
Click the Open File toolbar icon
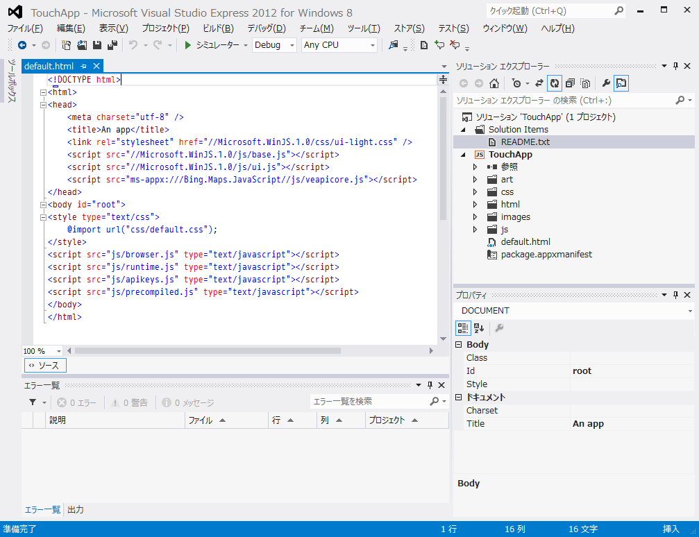pyautogui.click(x=82, y=45)
